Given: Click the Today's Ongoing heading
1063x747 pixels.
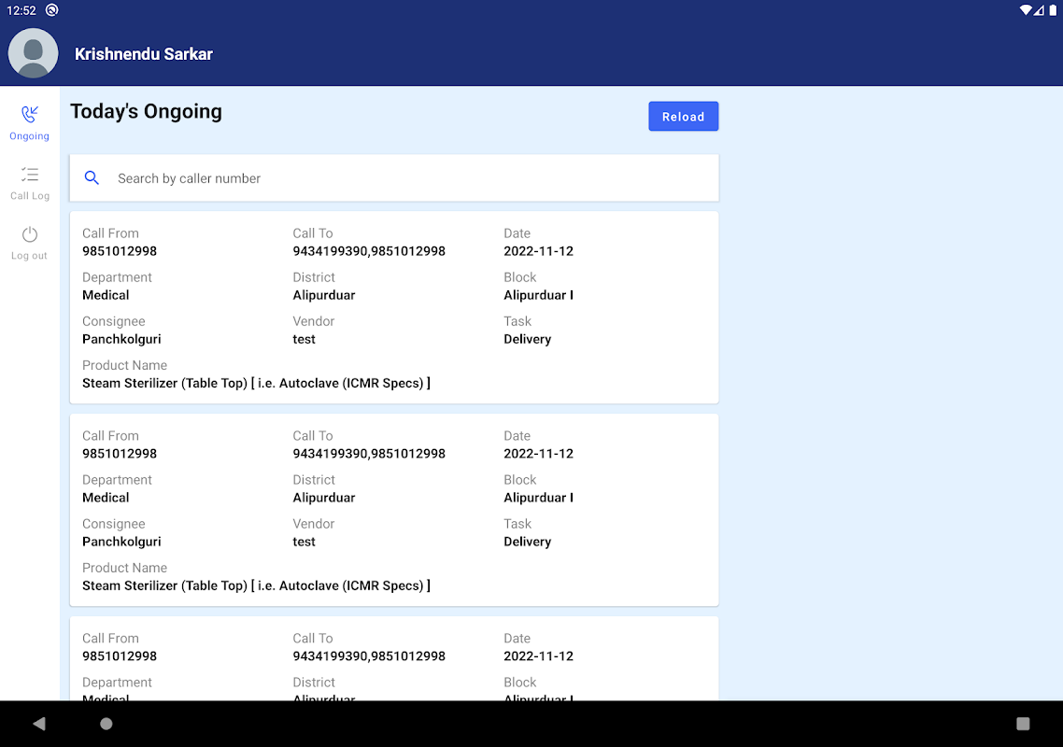Looking at the screenshot, I should (x=147, y=111).
